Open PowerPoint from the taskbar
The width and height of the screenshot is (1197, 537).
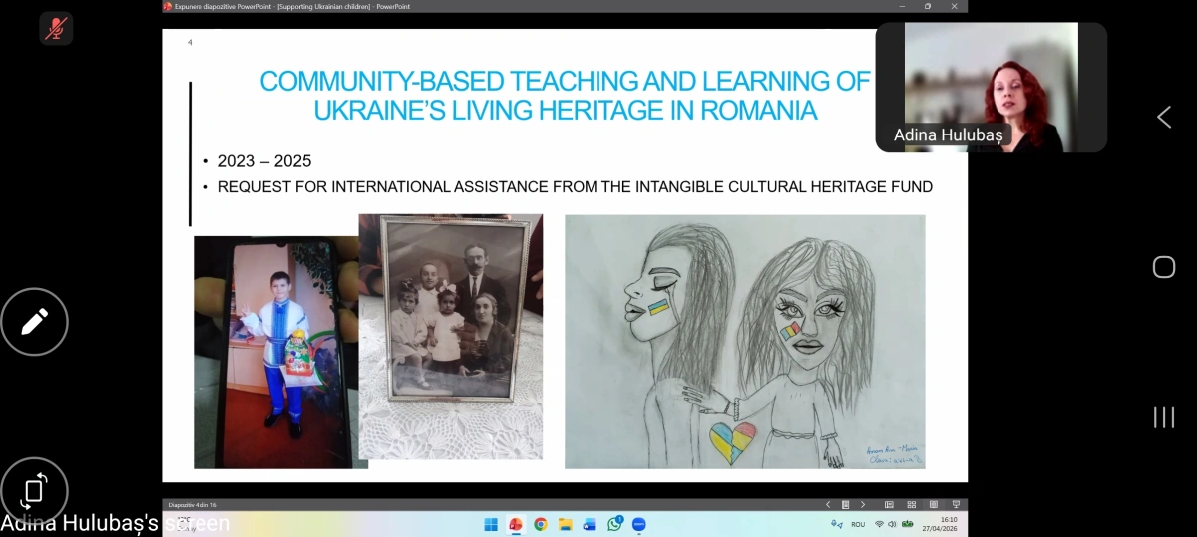coord(516,524)
